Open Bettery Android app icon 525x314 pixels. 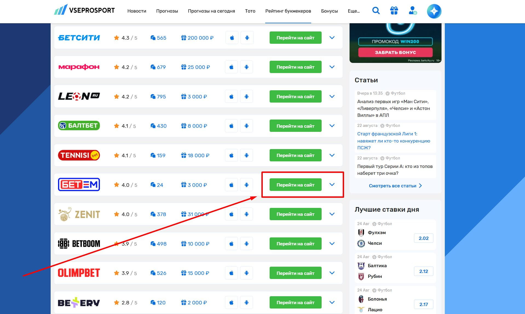pos(246,303)
